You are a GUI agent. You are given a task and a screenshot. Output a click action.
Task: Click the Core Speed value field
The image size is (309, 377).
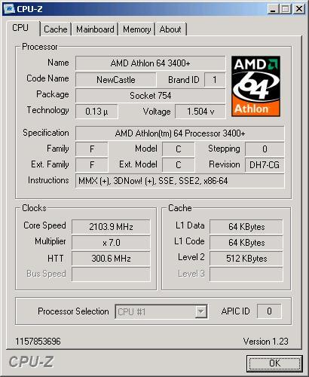(111, 227)
